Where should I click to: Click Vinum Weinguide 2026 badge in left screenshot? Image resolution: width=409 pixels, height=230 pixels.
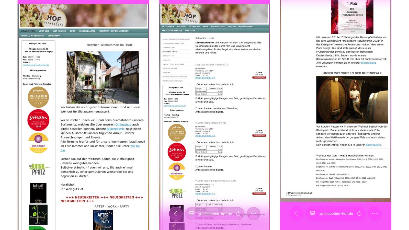[x=38, y=120]
